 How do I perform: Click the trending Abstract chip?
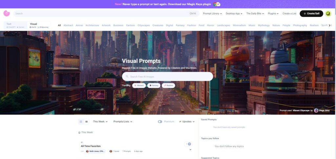139,85
